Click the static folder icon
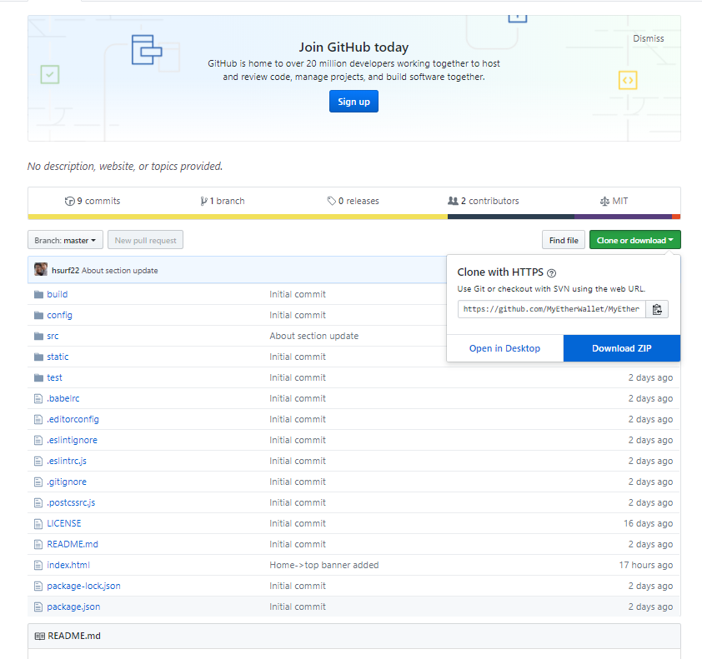 coord(38,357)
